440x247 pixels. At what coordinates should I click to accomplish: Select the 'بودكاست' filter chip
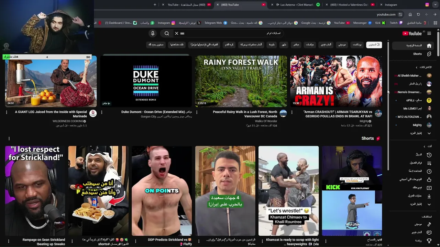tap(357, 45)
